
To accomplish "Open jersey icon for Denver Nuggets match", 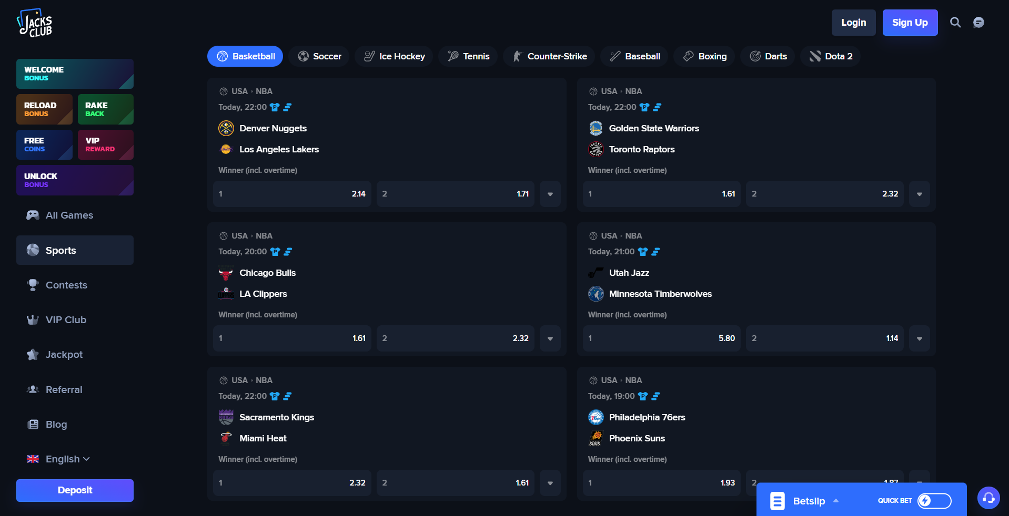I will (275, 107).
